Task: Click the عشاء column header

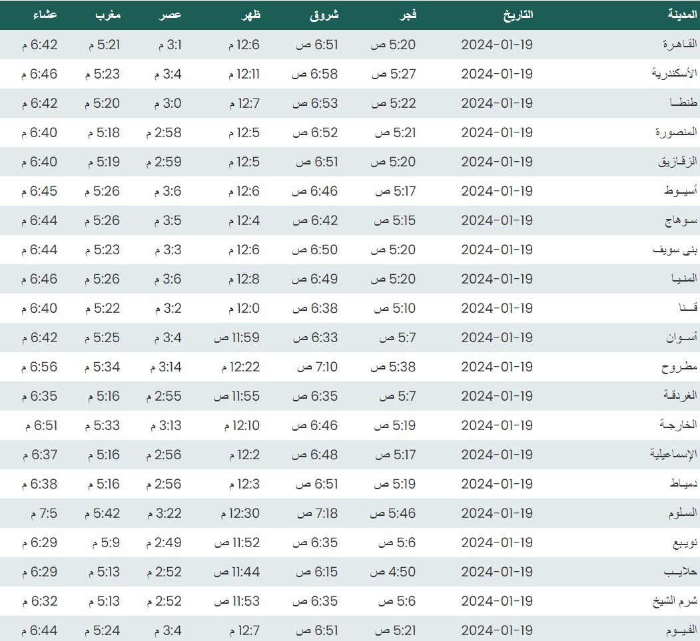Action: (x=45, y=14)
